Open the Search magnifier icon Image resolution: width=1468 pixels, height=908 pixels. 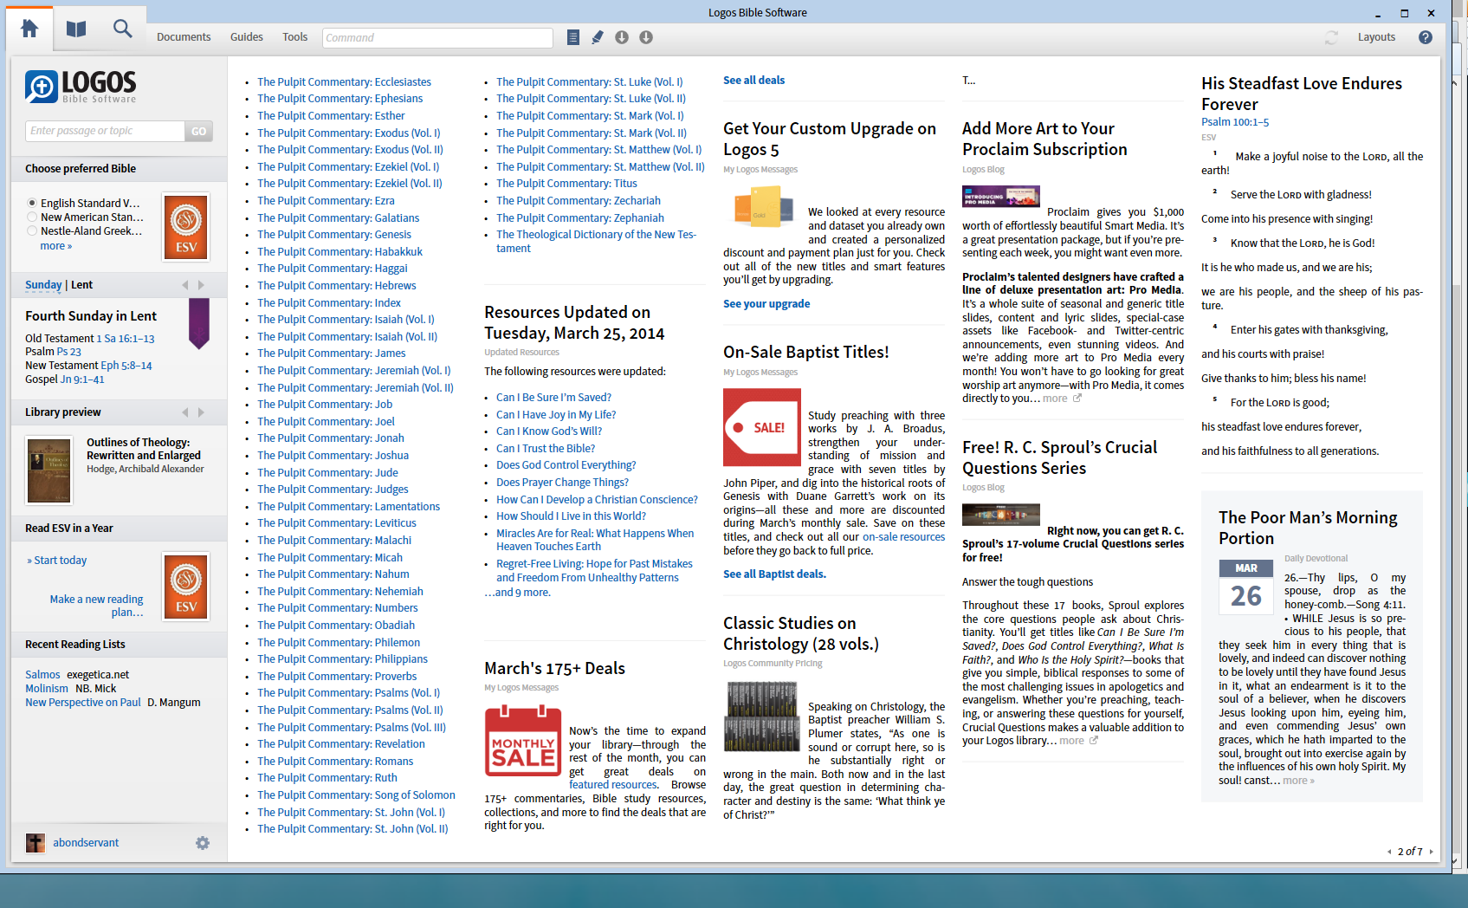pos(123,29)
